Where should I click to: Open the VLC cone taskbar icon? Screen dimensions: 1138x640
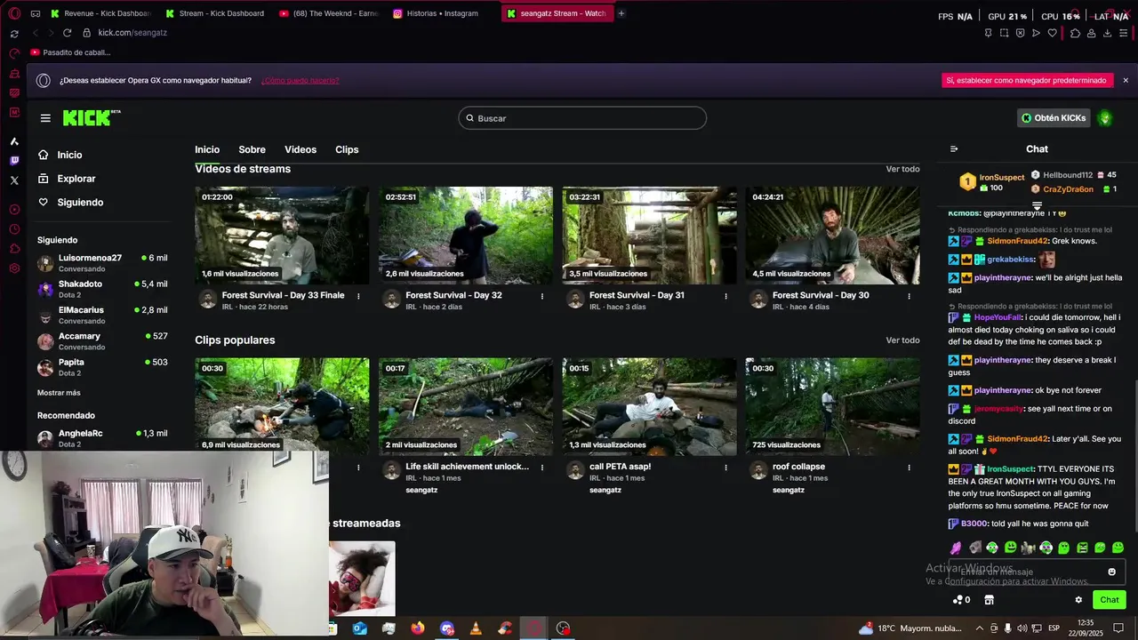click(x=476, y=628)
